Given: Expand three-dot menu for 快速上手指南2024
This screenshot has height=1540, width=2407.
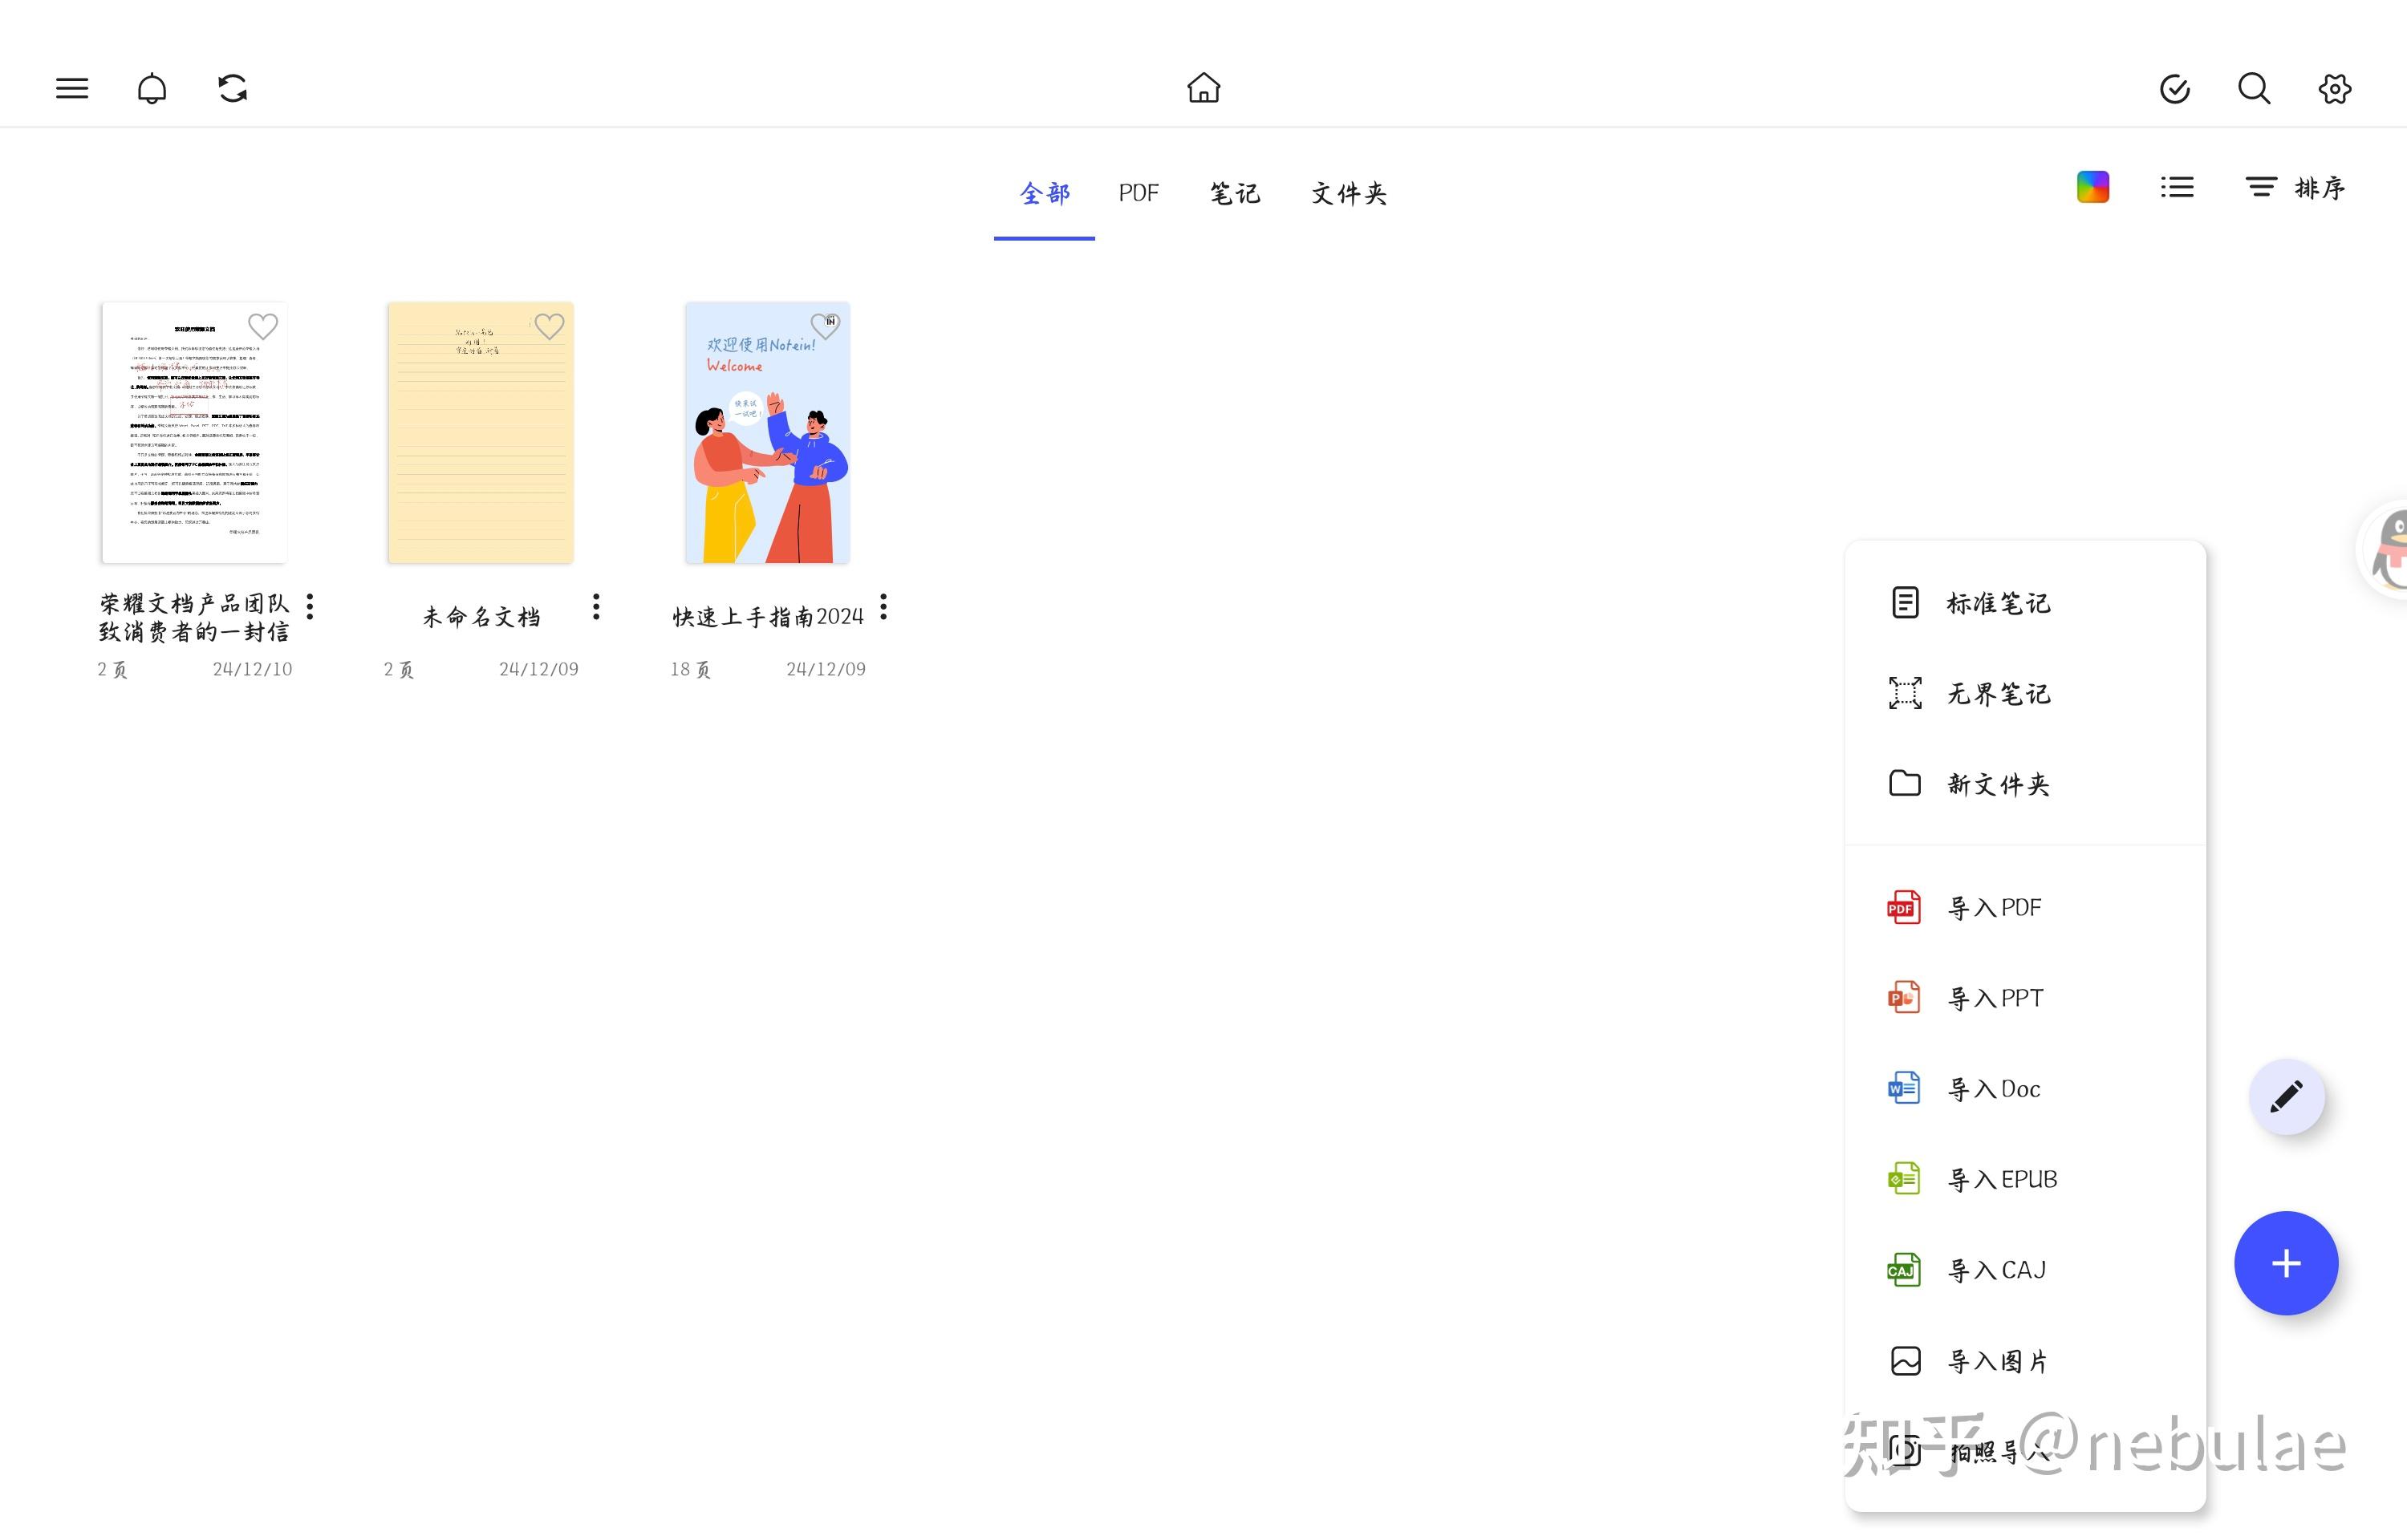Looking at the screenshot, I should pyautogui.click(x=883, y=606).
